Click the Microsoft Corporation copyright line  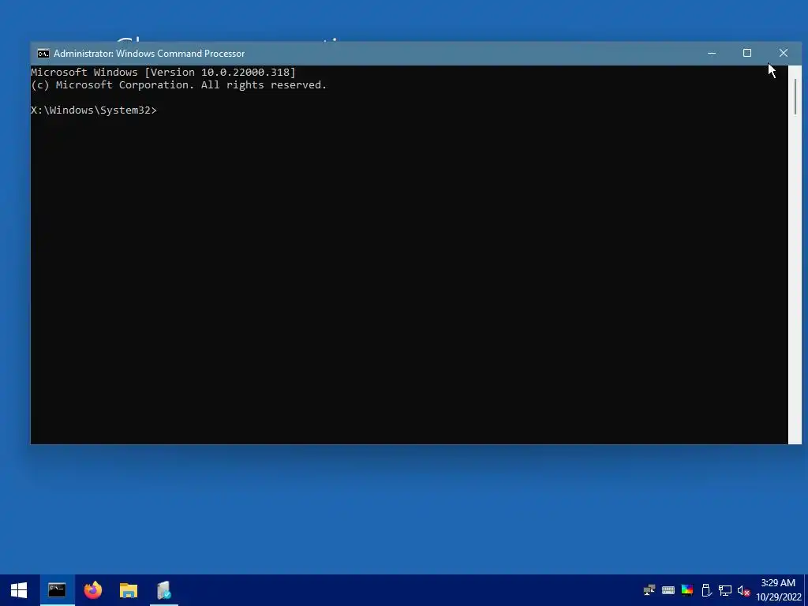click(x=179, y=85)
